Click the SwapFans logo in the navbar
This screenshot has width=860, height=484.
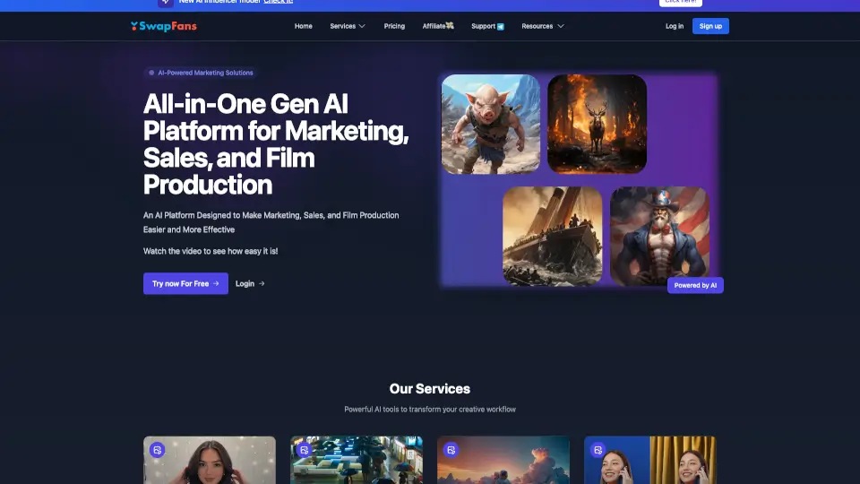(163, 26)
